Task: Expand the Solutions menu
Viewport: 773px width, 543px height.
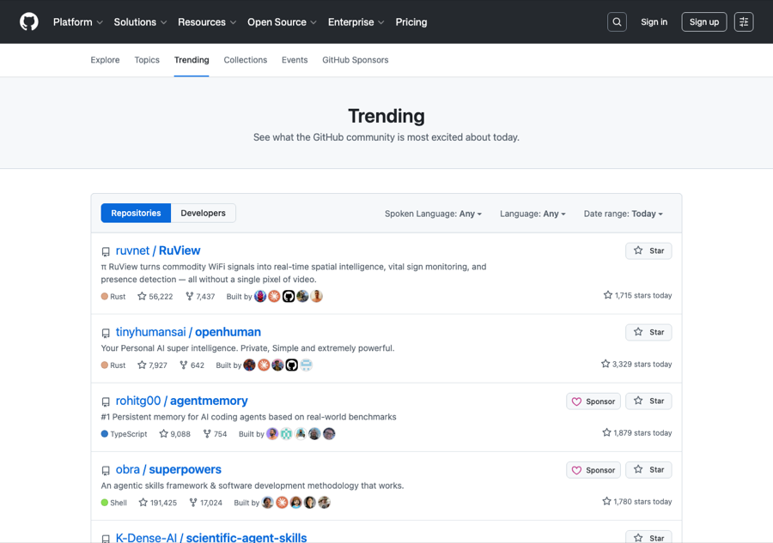Action: click(140, 22)
